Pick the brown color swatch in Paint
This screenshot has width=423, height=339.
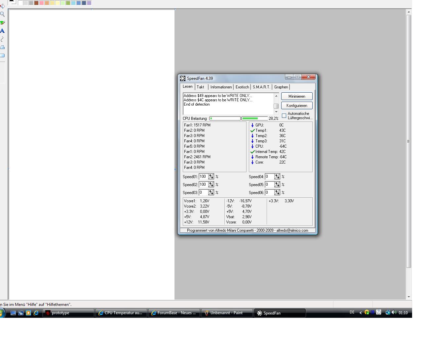pyautogui.click(x=36, y=3)
